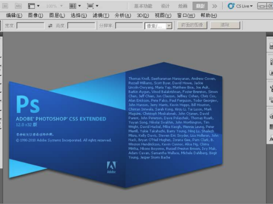Open the 滤镜(T) menu
This screenshot has width=273, height=204.
(x=101, y=15)
